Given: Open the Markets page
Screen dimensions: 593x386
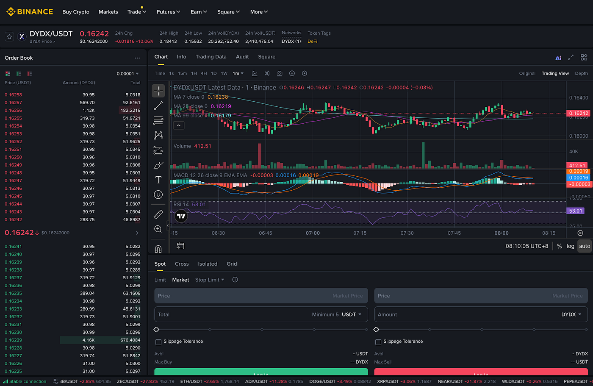Looking at the screenshot, I should tap(108, 12).
